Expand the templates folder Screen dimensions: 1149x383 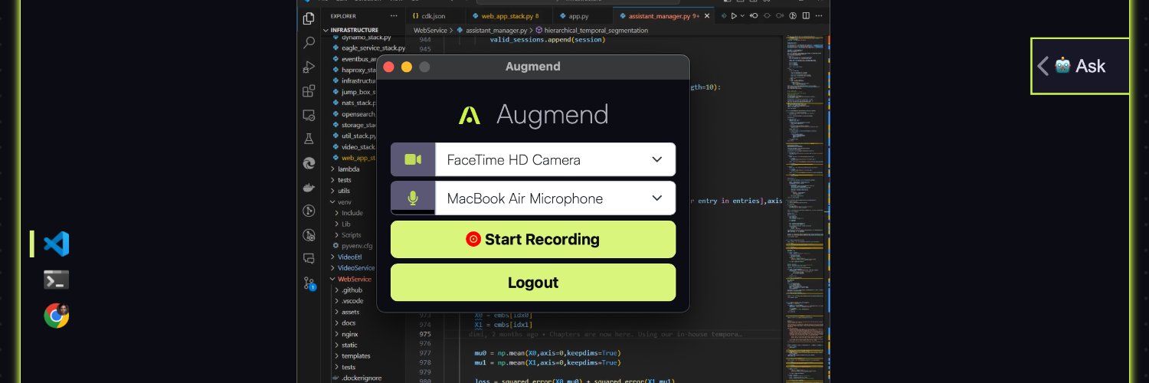tap(355, 356)
